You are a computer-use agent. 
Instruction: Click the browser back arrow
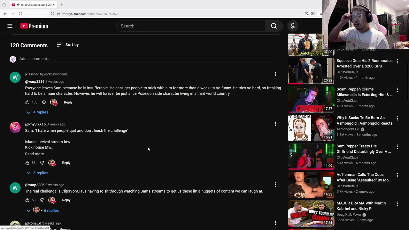click(x=5, y=14)
